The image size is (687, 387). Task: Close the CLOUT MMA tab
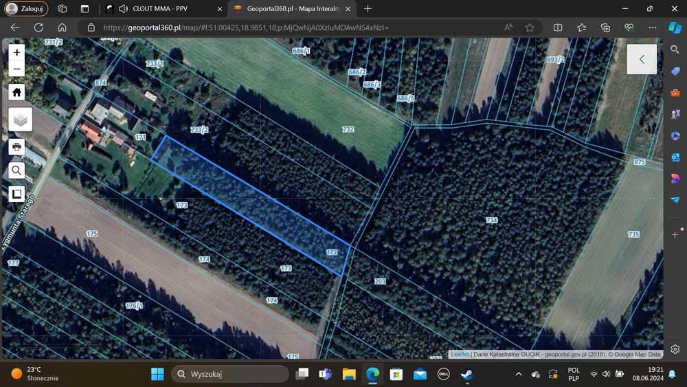[x=220, y=9]
